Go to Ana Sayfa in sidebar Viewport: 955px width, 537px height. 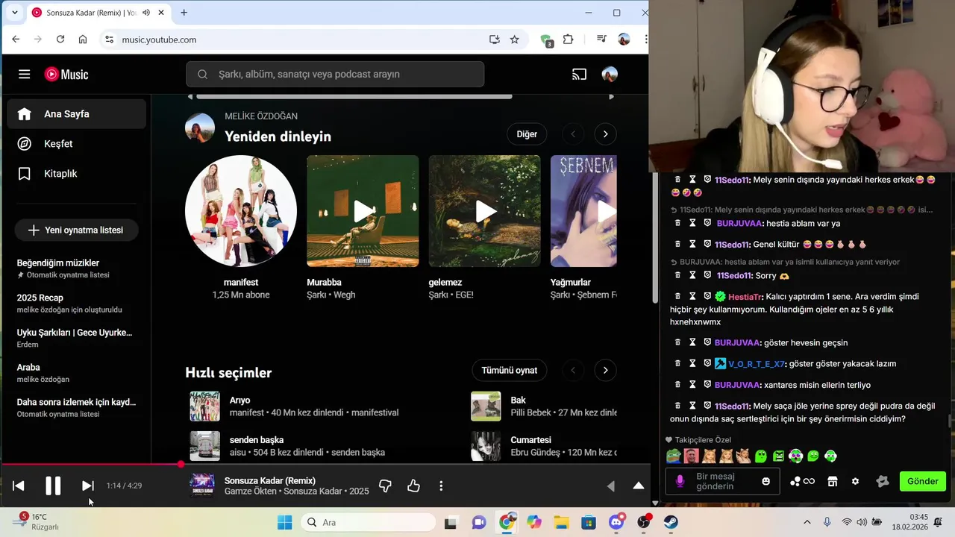pos(77,114)
